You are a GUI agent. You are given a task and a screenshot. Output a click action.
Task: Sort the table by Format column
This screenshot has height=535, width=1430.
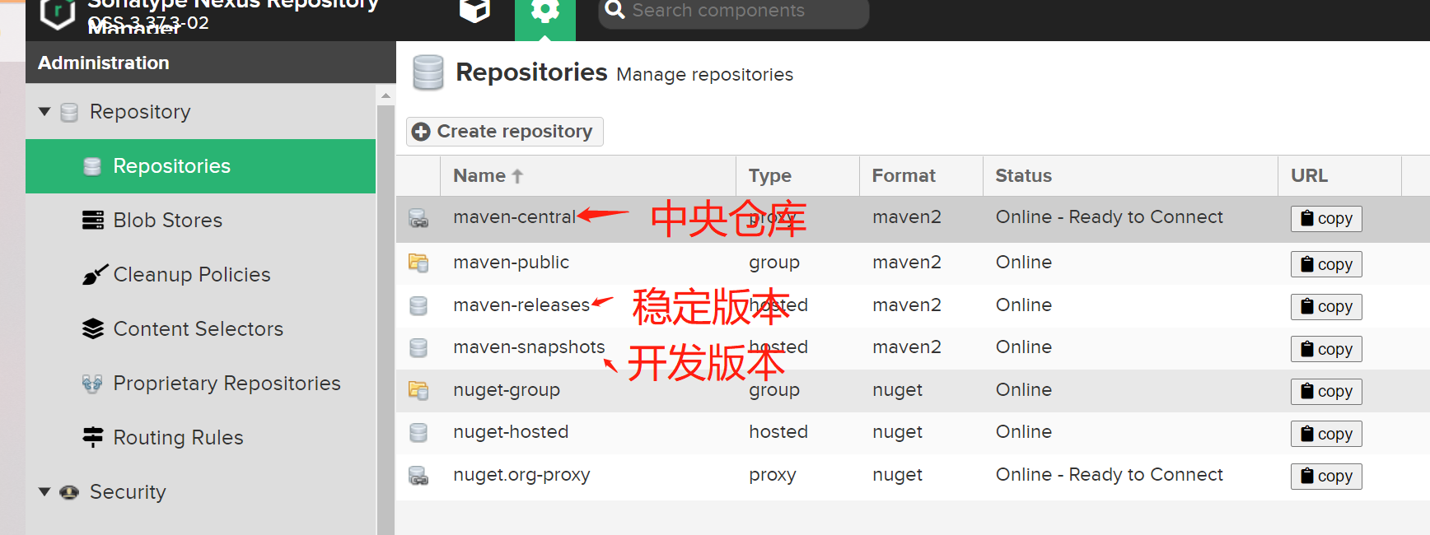[x=921, y=175]
